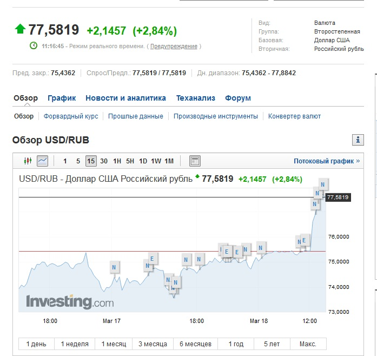Go to the Теханализ tab

(x=195, y=98)
